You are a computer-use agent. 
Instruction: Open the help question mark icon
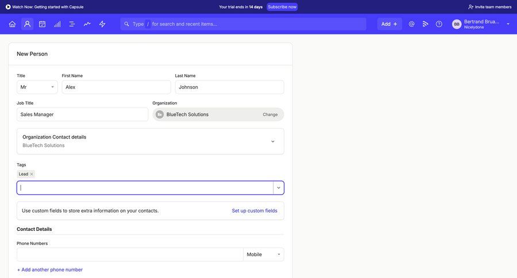point(439,24)
